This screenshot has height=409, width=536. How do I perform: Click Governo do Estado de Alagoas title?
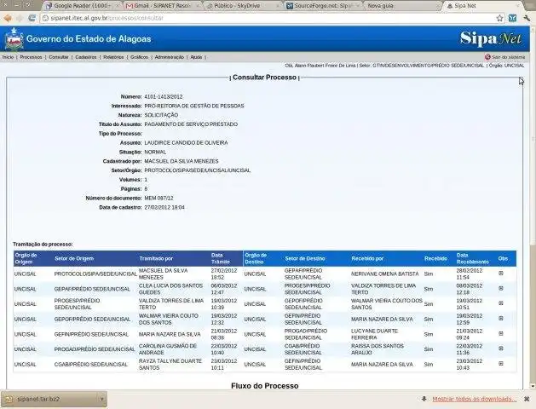pos(89,39)
